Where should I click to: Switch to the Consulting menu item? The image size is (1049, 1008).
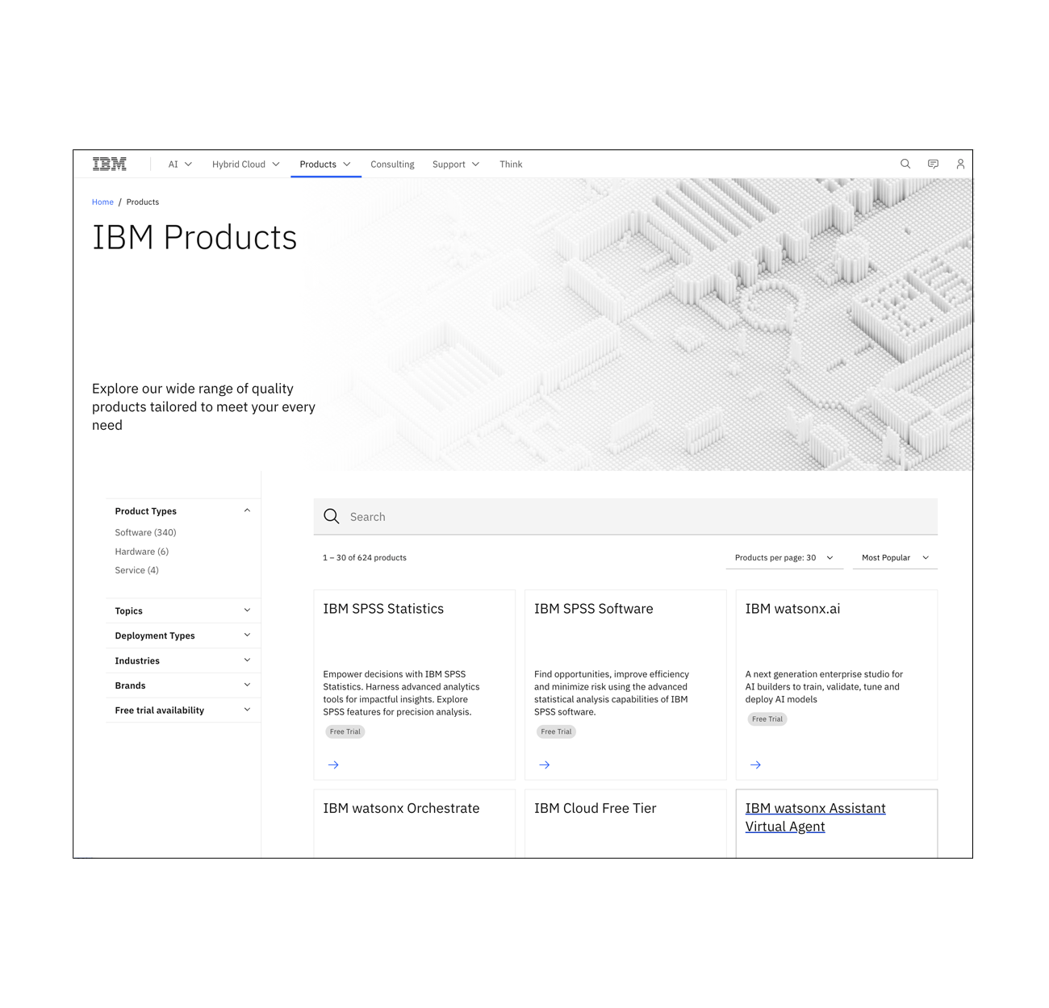tap(392, 164)
